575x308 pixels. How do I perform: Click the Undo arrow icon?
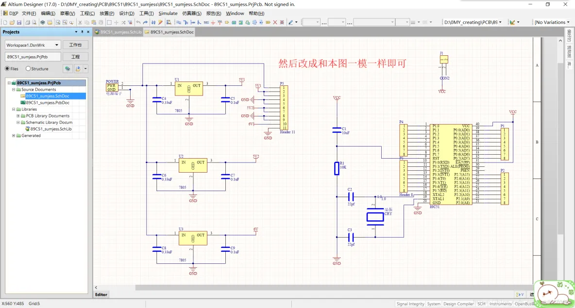tap(138, 22)
